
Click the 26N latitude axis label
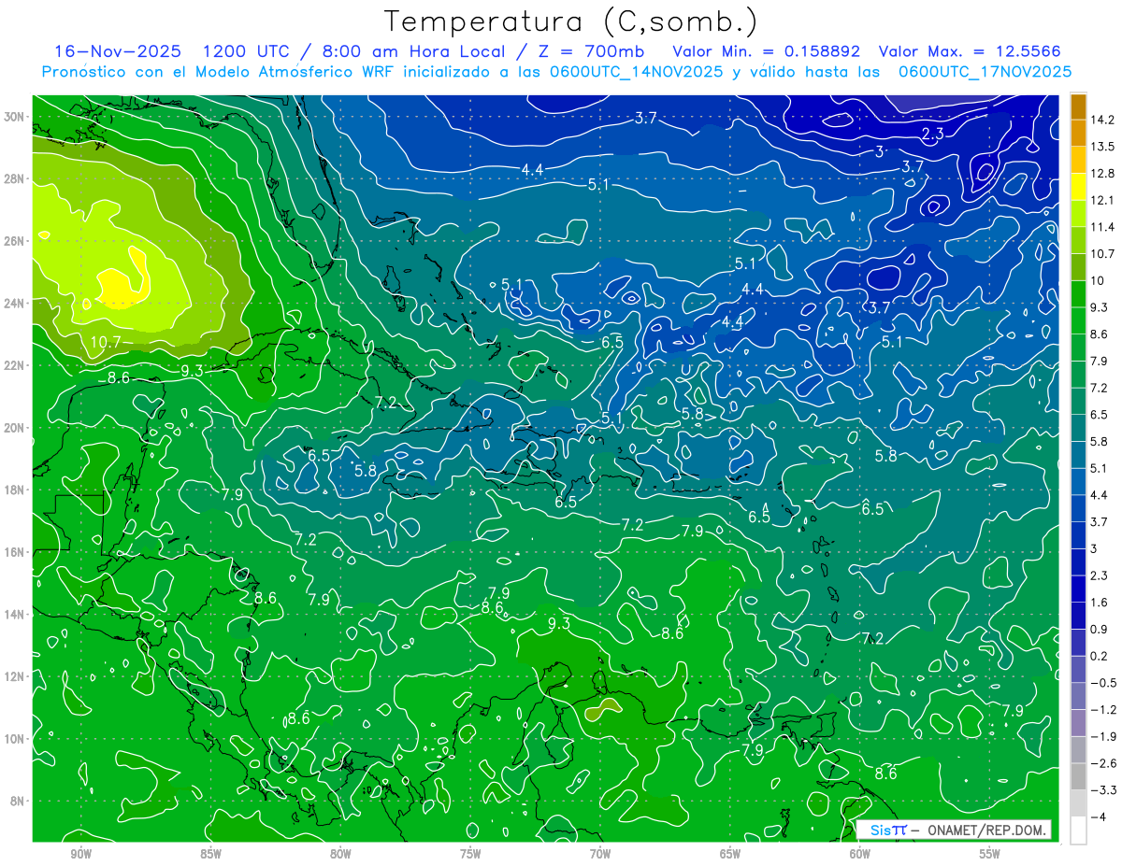click(14, 241)
